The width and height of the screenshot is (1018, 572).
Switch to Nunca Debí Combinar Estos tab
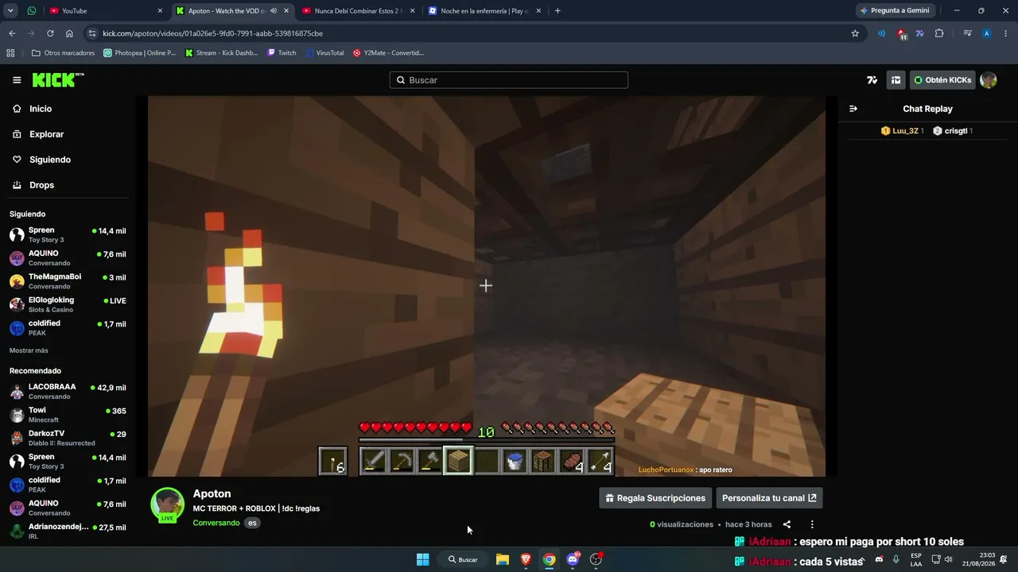coord(359,11)
